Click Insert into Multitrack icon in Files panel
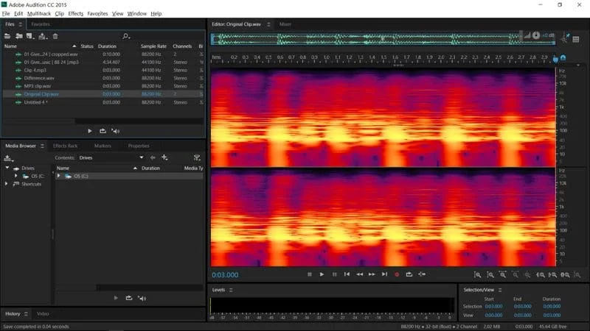This screenshot has height=331, width=590. [43, 36]
